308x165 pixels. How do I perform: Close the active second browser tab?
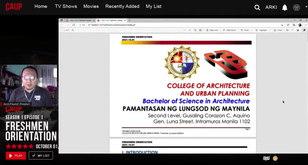pyautogui.click(x=125, y=20)
